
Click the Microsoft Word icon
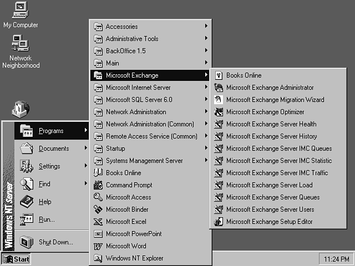[x=98, y=246]
